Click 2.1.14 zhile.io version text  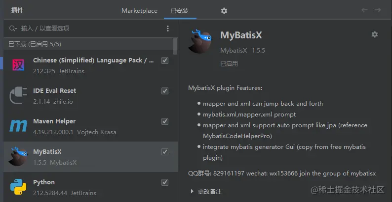point(53,102)
